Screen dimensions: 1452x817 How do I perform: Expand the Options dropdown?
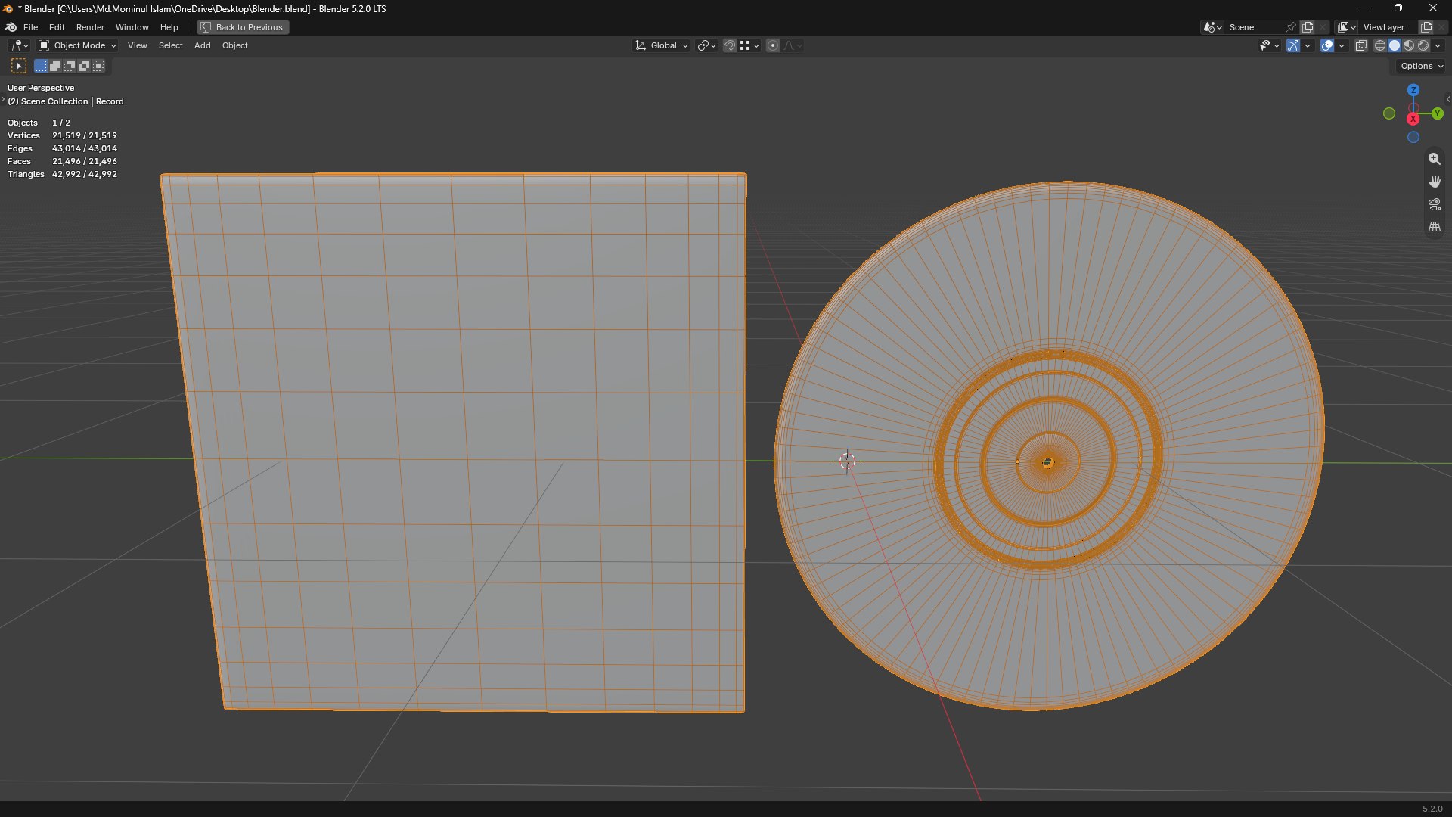1421,67
